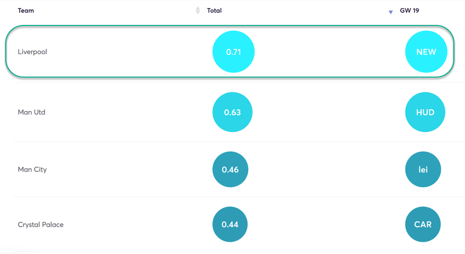Open the HUD fixture badge

click(x=425, y=112)
